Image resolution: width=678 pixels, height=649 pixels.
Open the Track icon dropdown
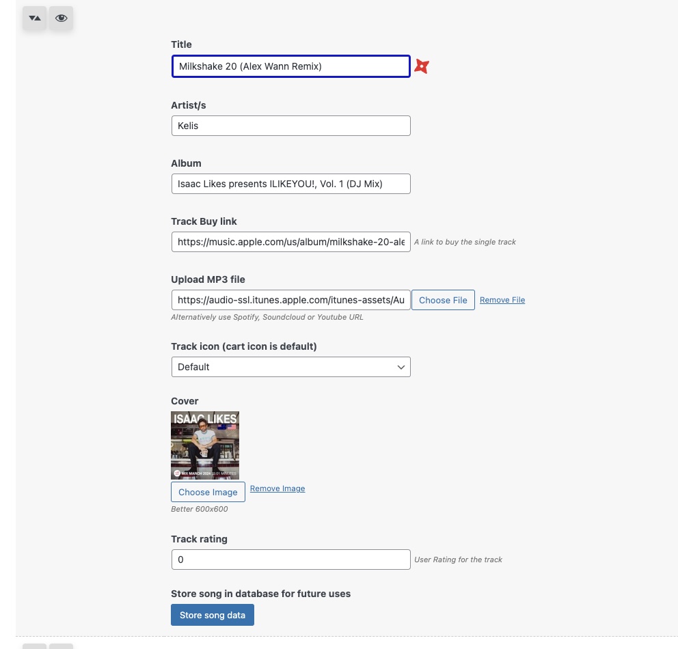(290, 367)
